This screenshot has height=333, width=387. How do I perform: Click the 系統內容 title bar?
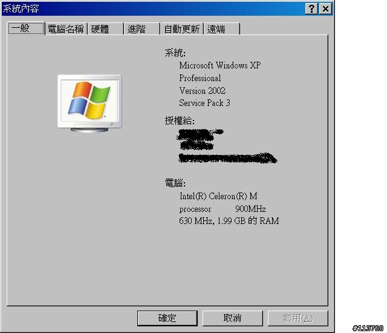point(153,9)
